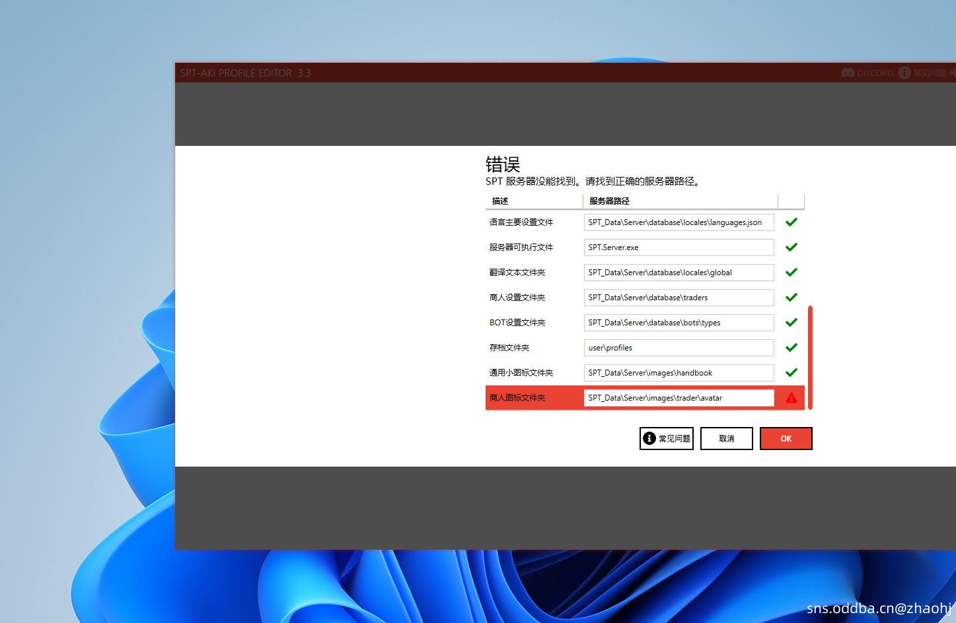Screen dimensions: 956x623
Task: Click the green checkmark on the BOT设置文件夹 row
Action: click(x=791, y=323)
